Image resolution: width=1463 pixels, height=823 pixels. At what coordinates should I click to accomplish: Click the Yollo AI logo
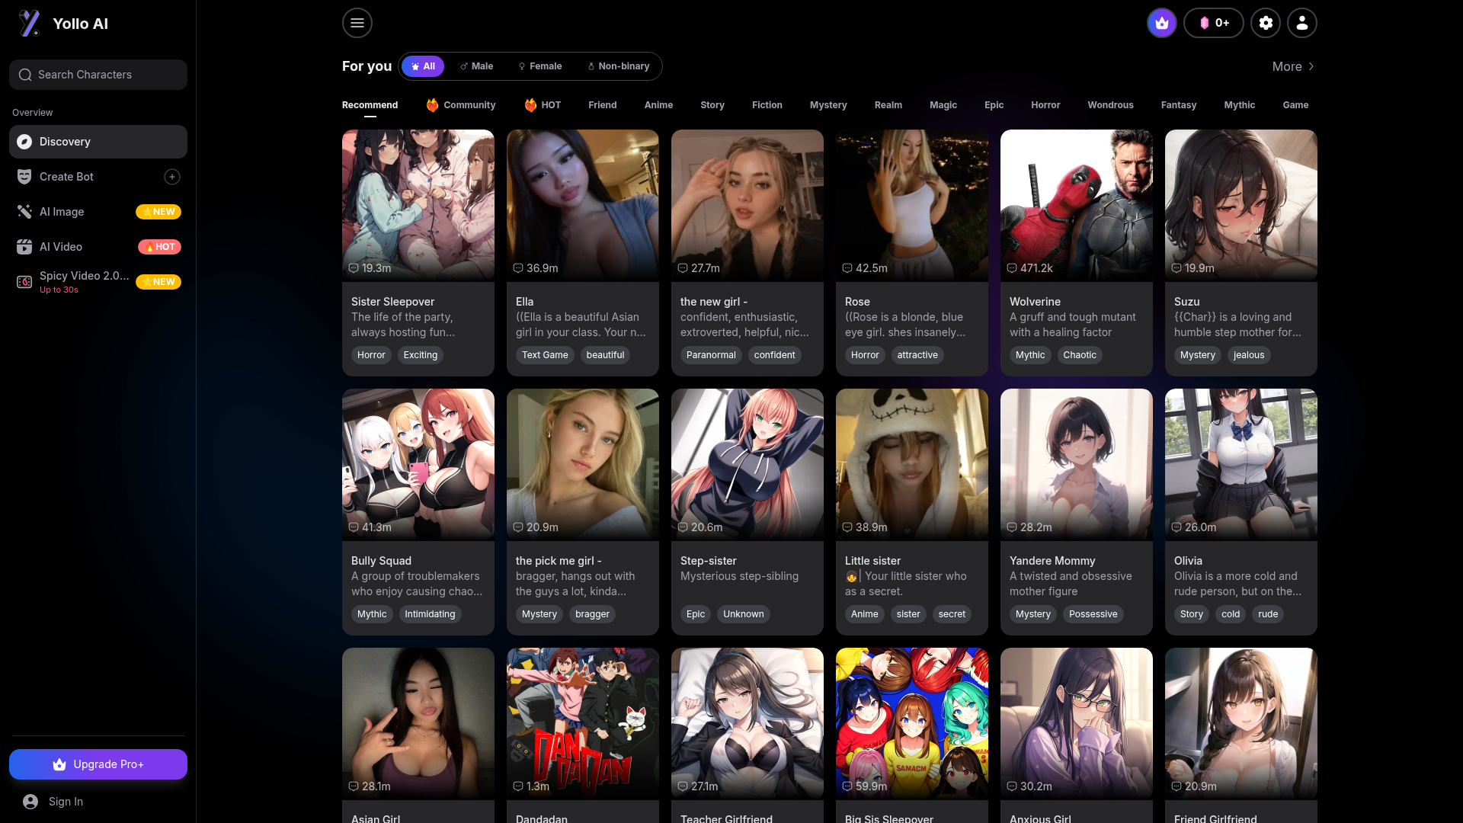[63, 24]
